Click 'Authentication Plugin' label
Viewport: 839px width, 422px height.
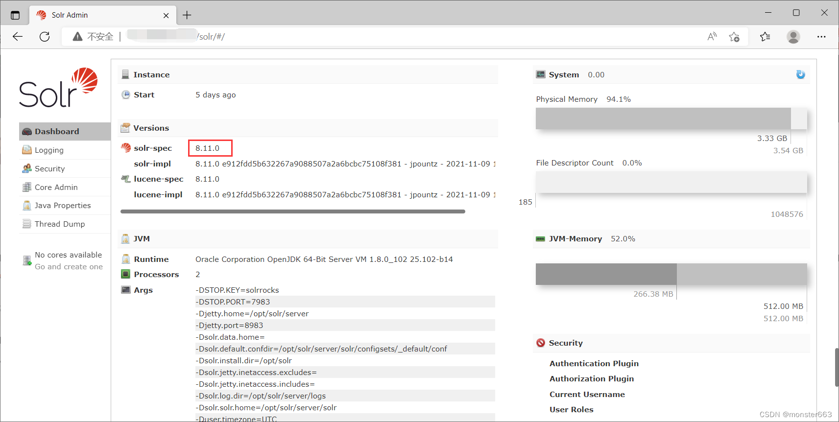pyautogui.click(x=594, y=363)
